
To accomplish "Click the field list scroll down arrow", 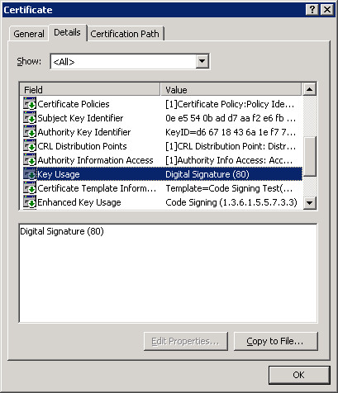I will 309,203.
